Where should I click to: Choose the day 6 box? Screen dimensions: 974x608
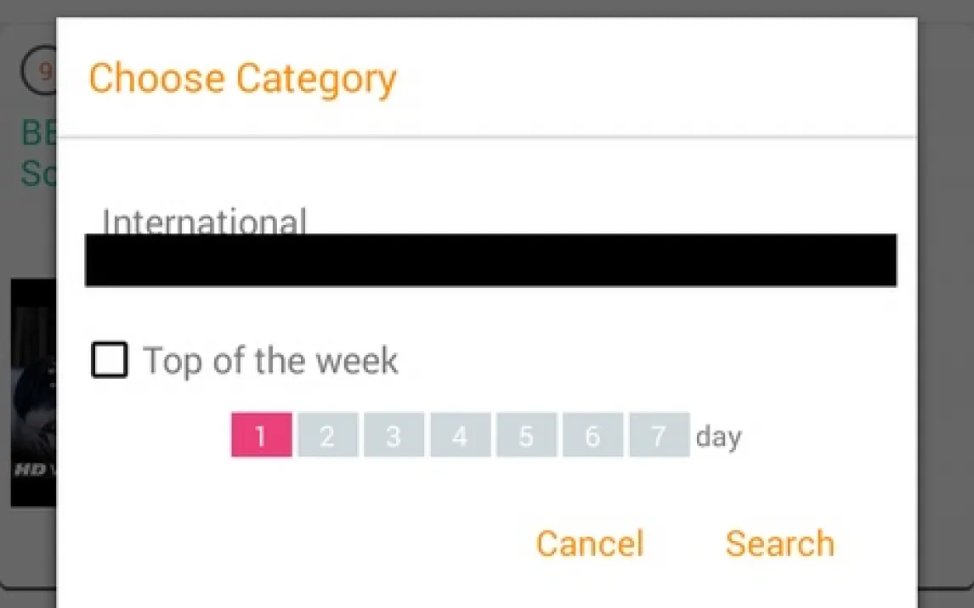(x=592, y=436)
